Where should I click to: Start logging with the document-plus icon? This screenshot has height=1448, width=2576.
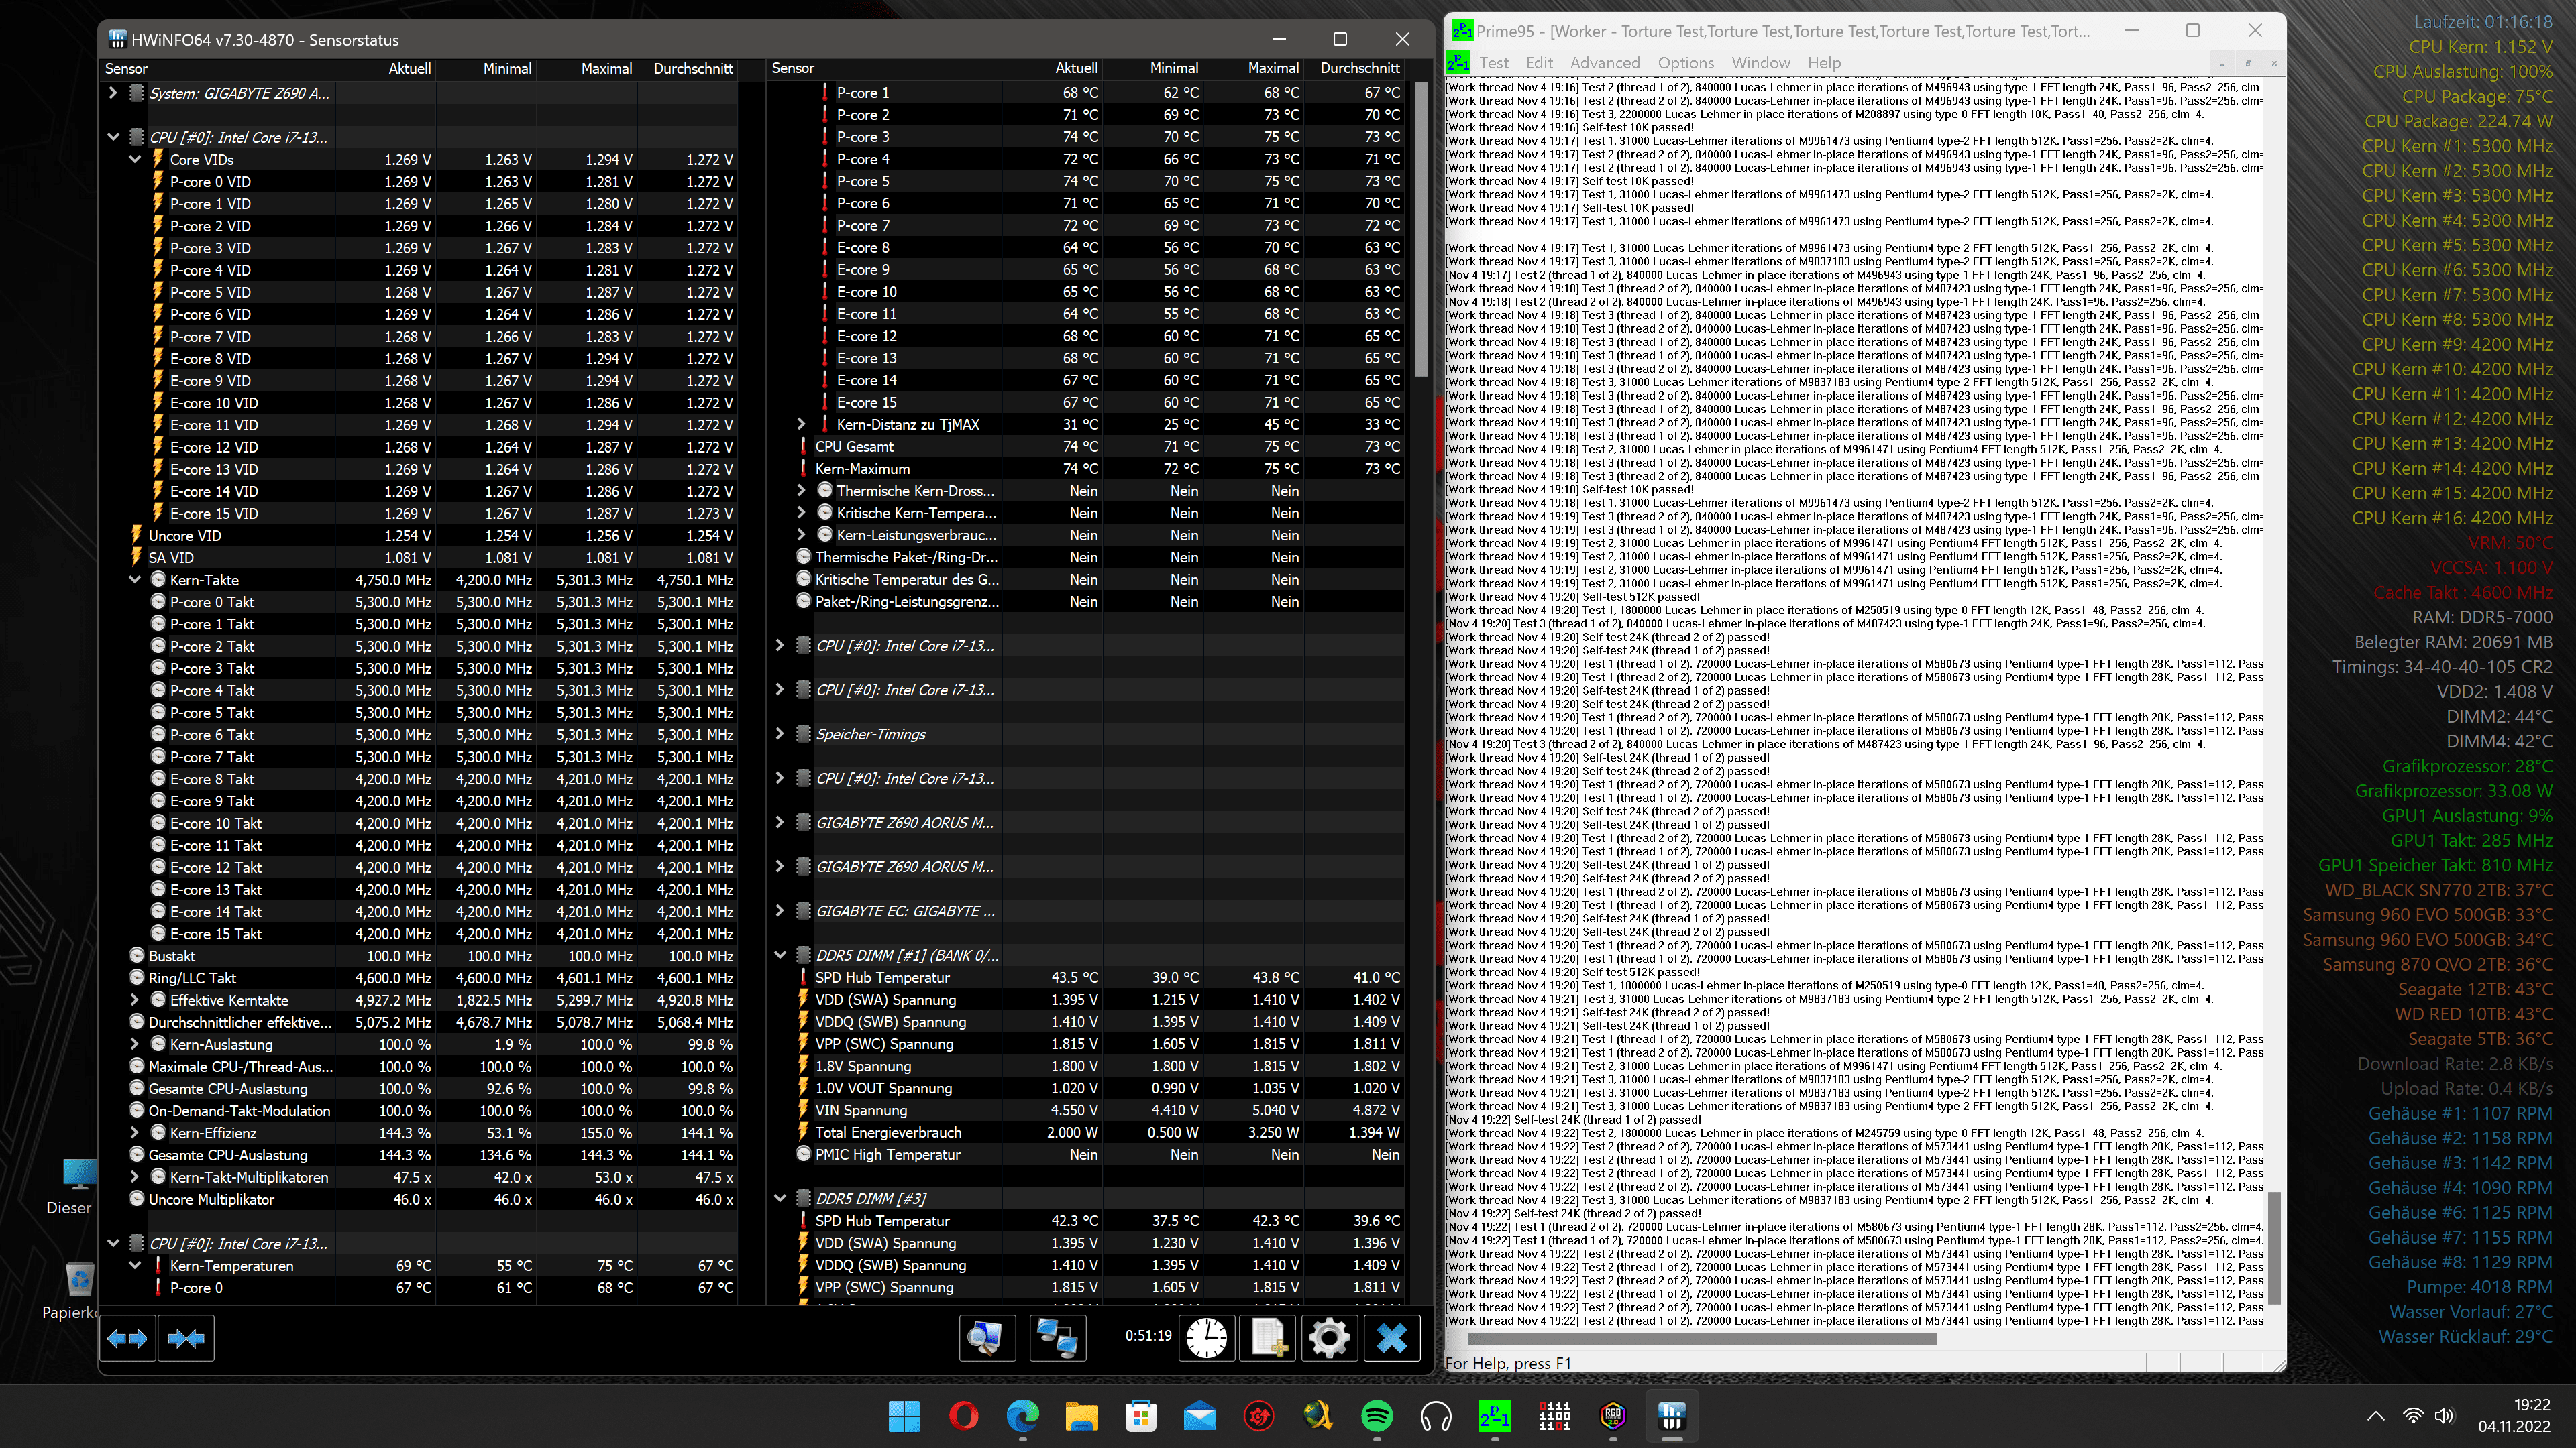pos(1268,1338)
